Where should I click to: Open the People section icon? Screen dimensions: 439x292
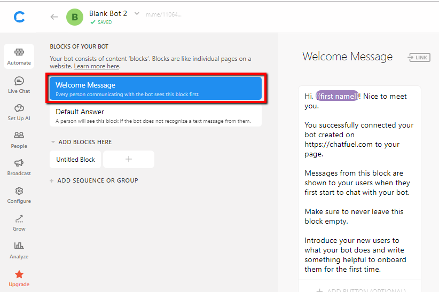[19, 135]
